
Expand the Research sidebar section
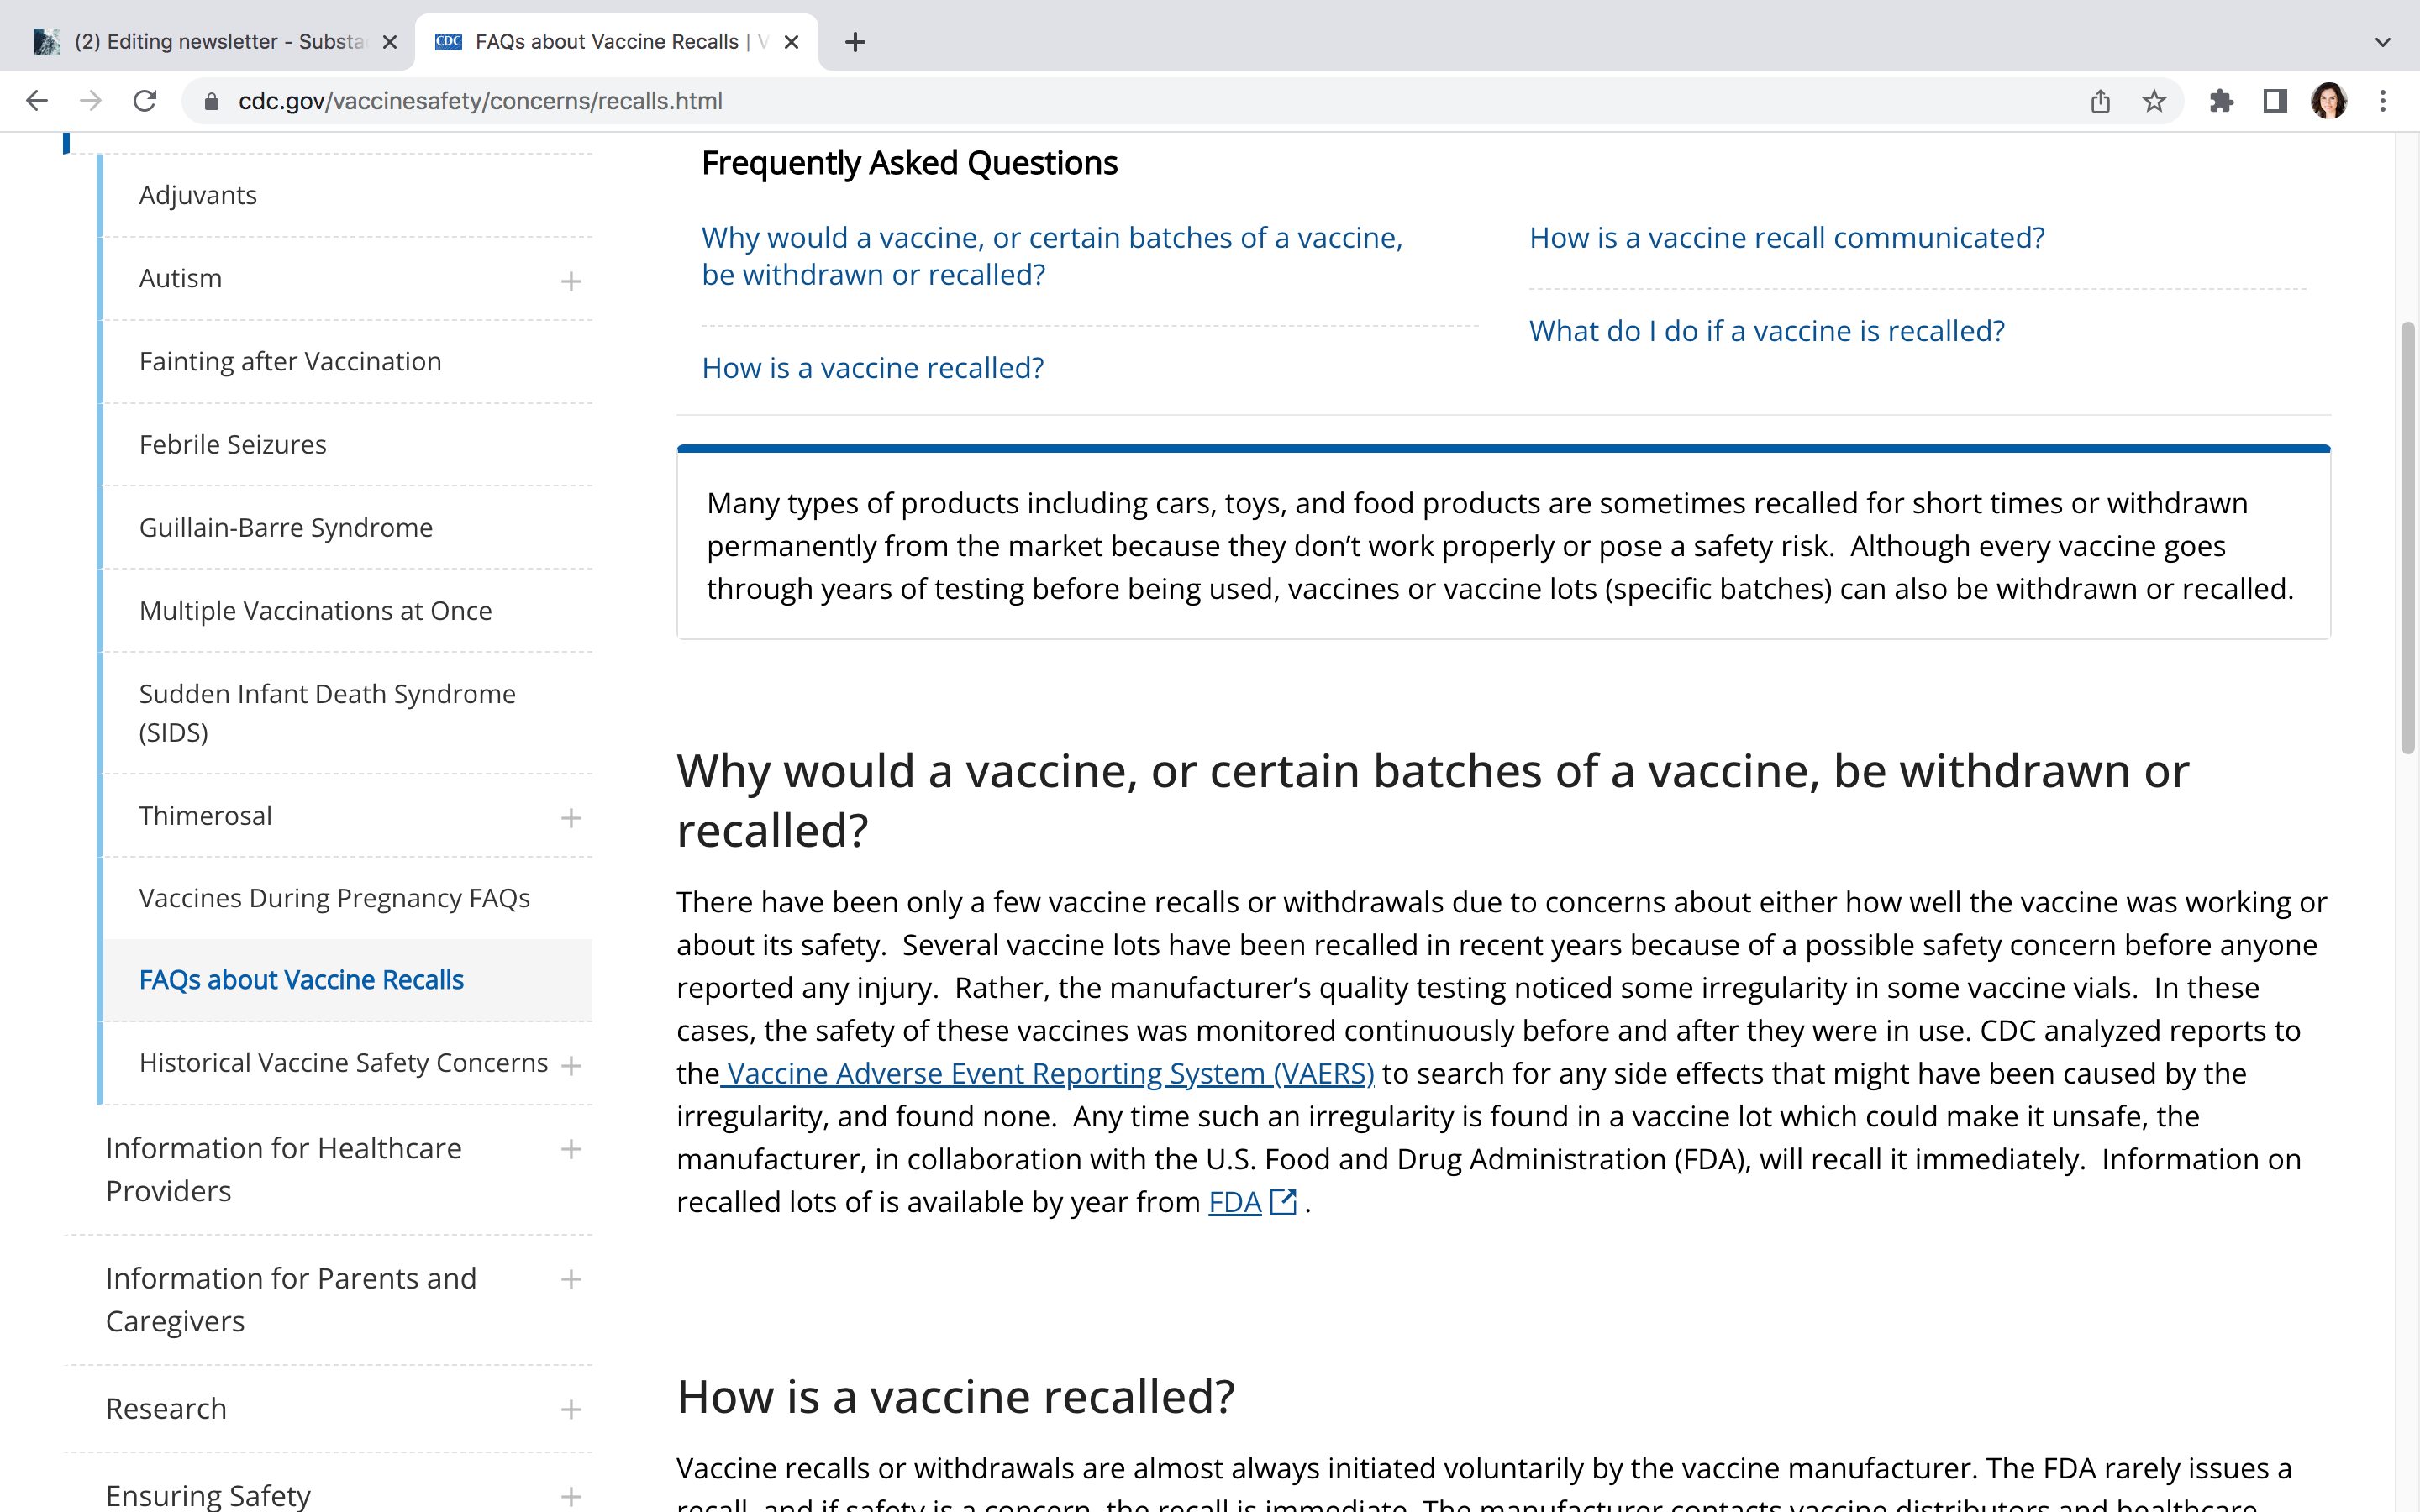pyautogui.click(x=571, y=1409)
